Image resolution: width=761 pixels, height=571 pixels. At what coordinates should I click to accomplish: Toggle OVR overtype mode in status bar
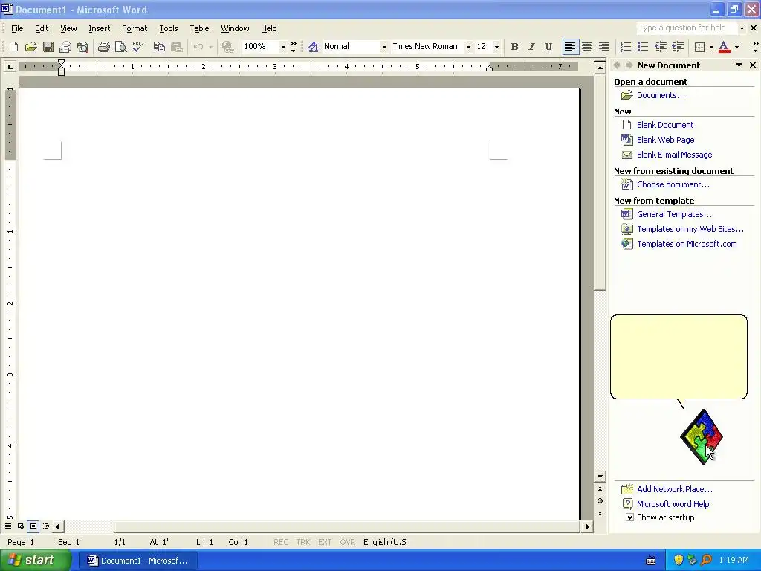tap(347, 542)
